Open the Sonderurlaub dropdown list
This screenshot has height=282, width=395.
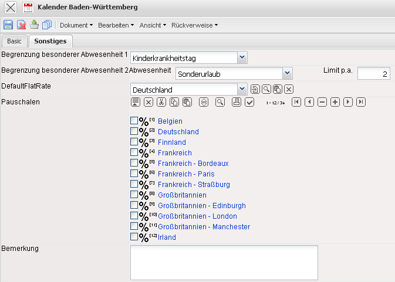tap(287, 73)
